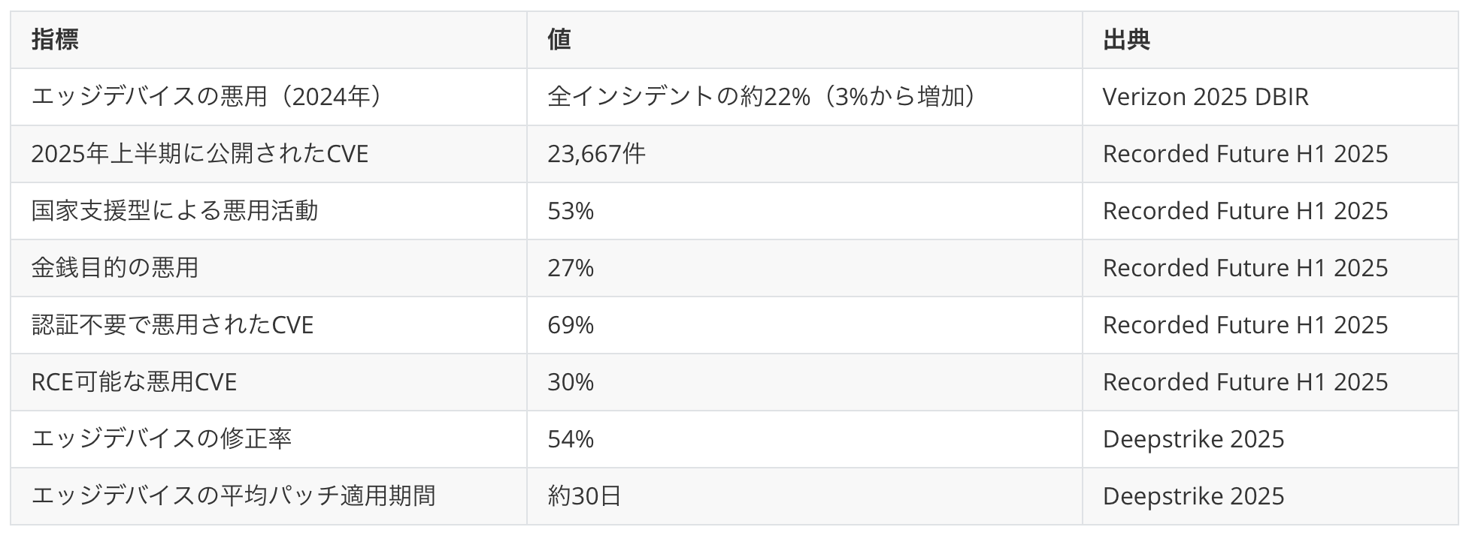Click the 認証不要で悪用されたCVE cell
The image size is (1472, 539).
(172, 325)
